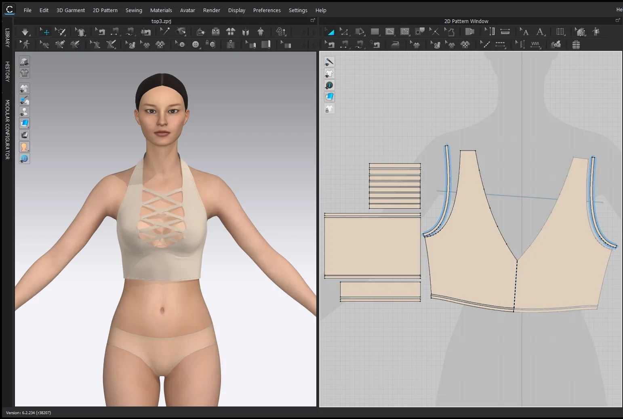The height and width of the screenshot is (419, 623).
Task: Select the Edit Avatar walking figure icon
Action: (x=25, y=44)
